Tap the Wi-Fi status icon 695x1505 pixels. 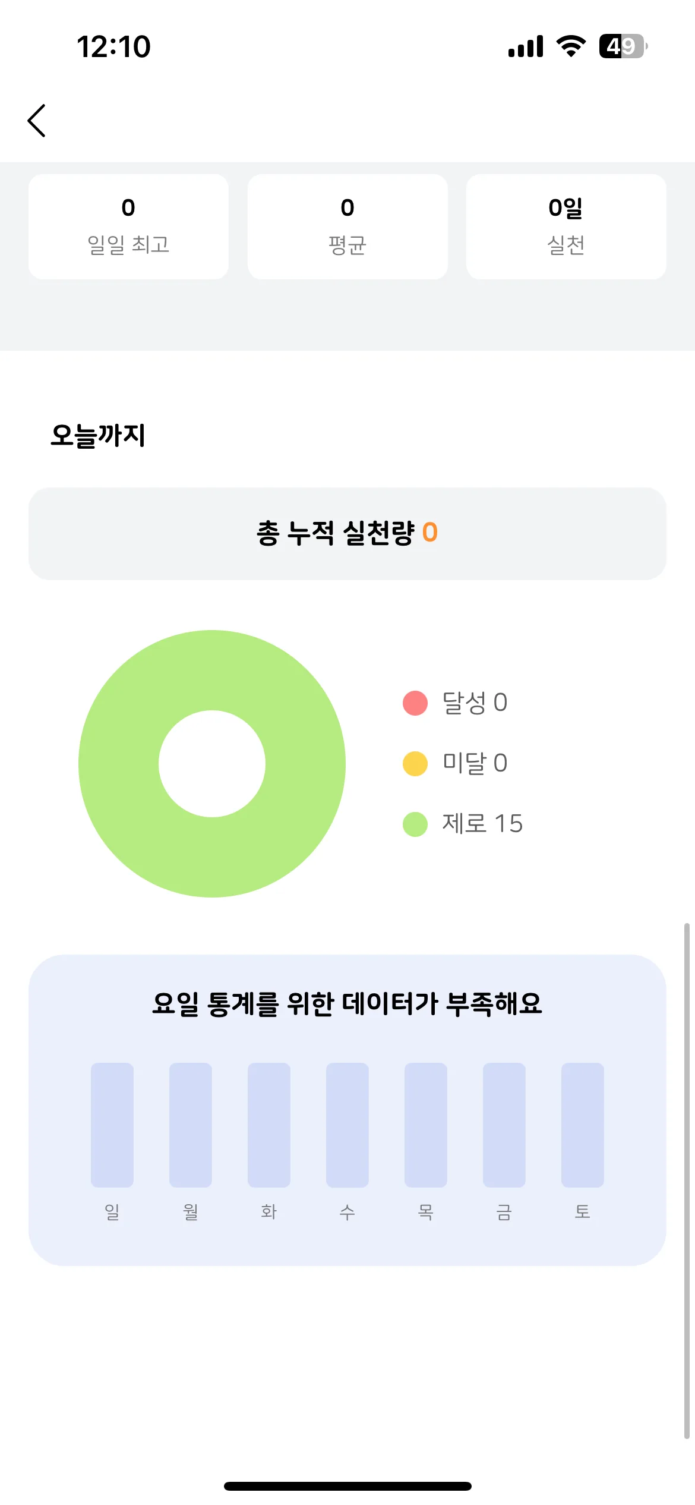(571, 46)
